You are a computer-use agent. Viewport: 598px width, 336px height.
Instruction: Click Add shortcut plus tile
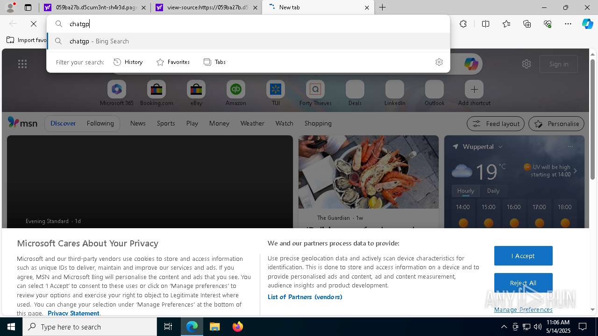474,93
